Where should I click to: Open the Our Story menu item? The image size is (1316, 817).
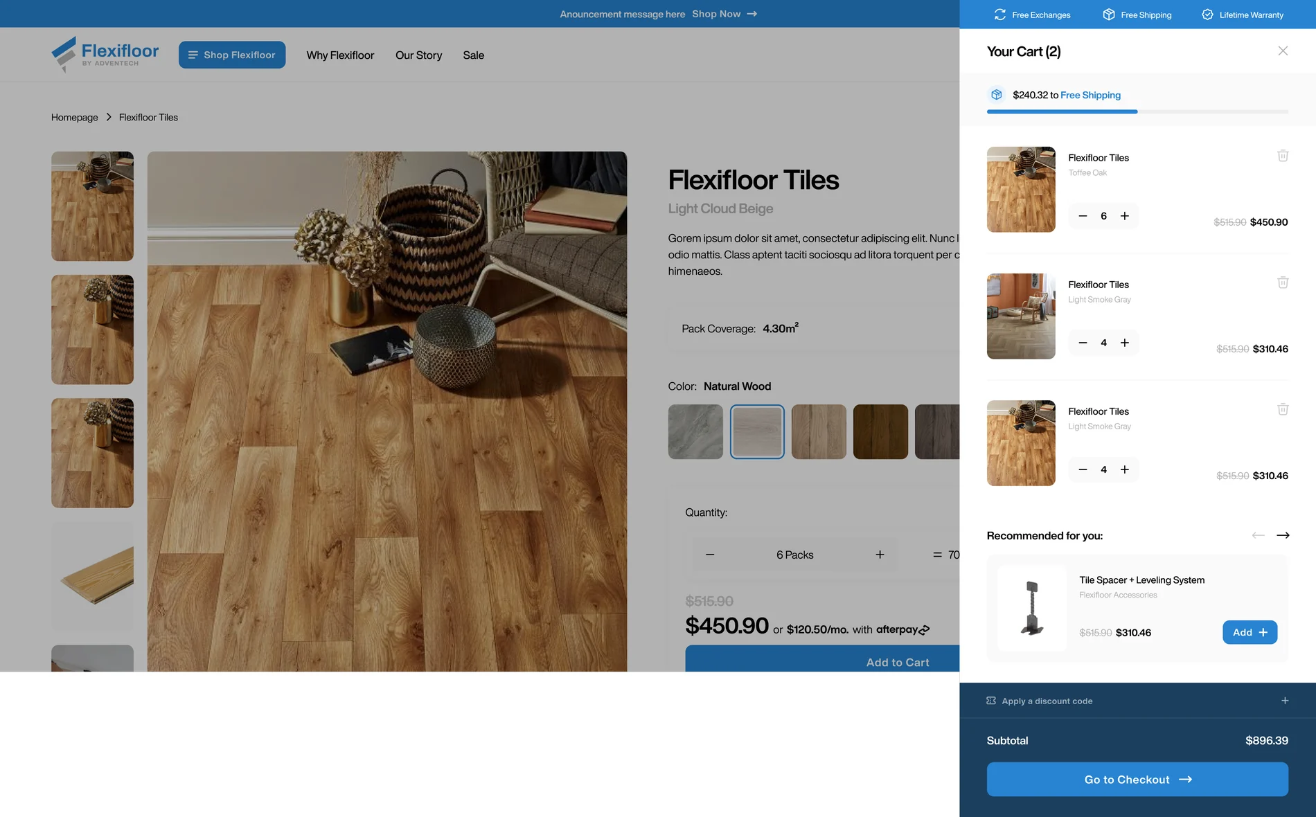(418, 55)
